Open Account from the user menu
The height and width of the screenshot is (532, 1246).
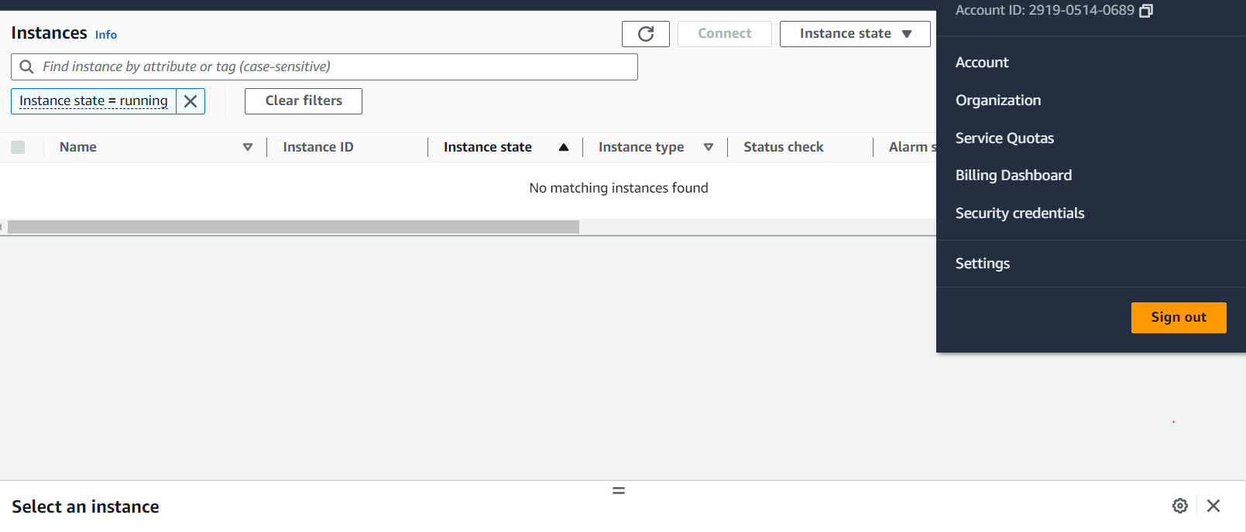(x=982, y=63)
